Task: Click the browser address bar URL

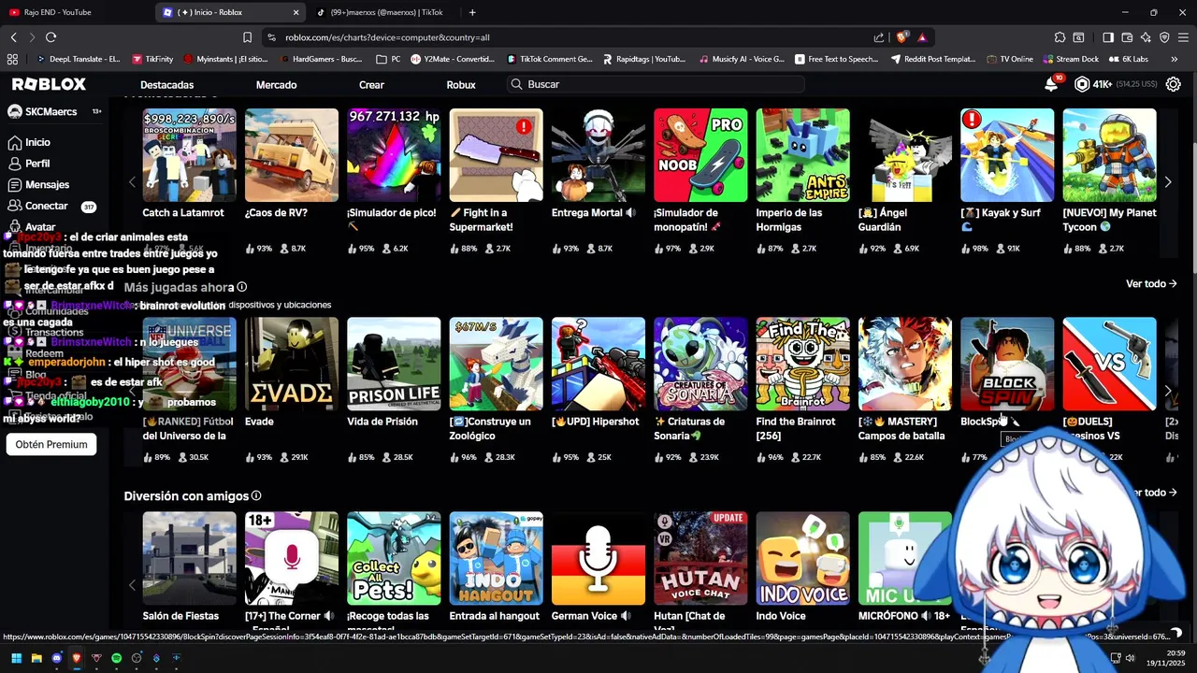Action: click(387, 37)
